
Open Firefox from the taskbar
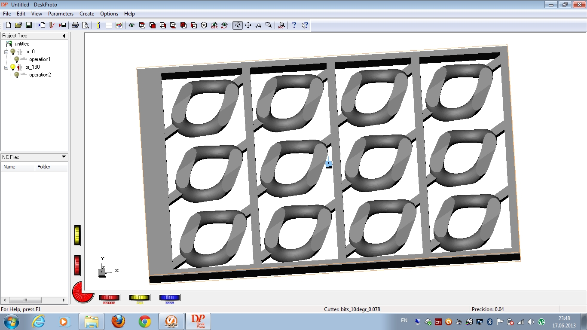[118, 321]
